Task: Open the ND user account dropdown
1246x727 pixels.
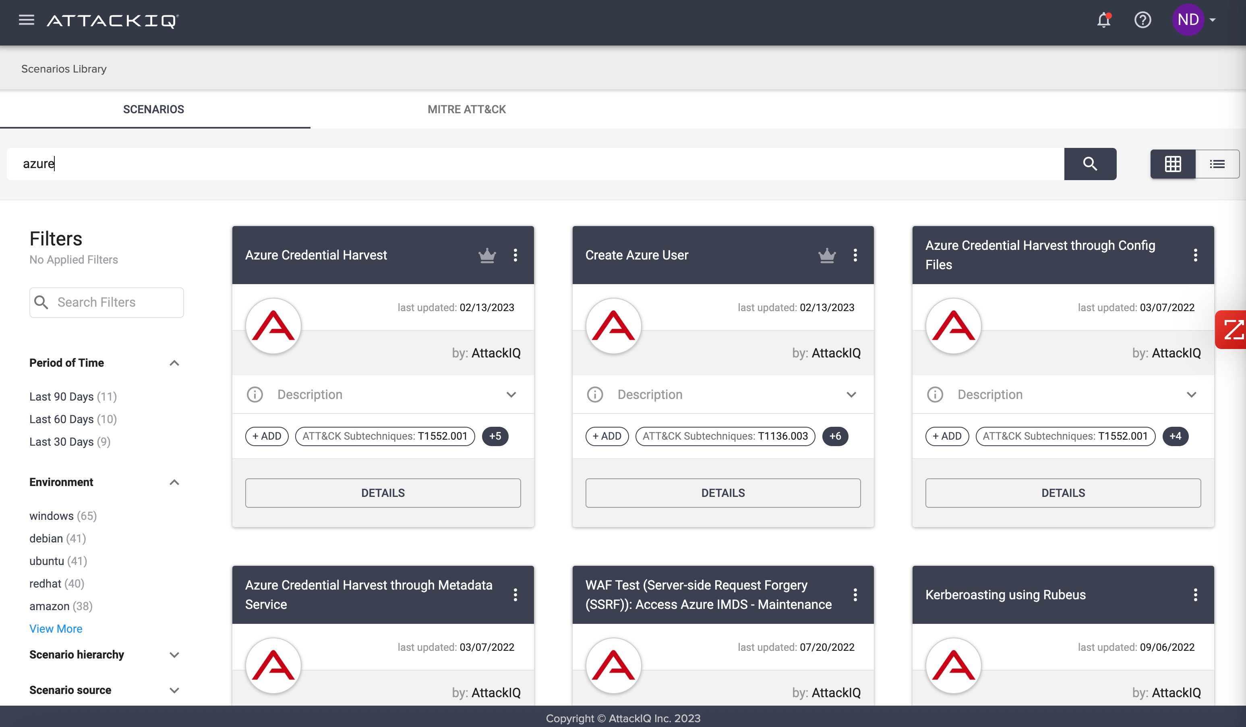Action: tap(1194, 20)
